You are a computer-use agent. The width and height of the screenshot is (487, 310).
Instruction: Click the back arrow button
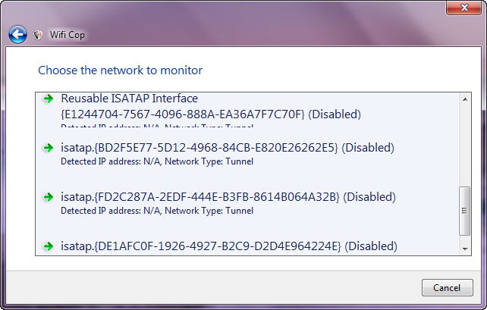coord(17,35)
